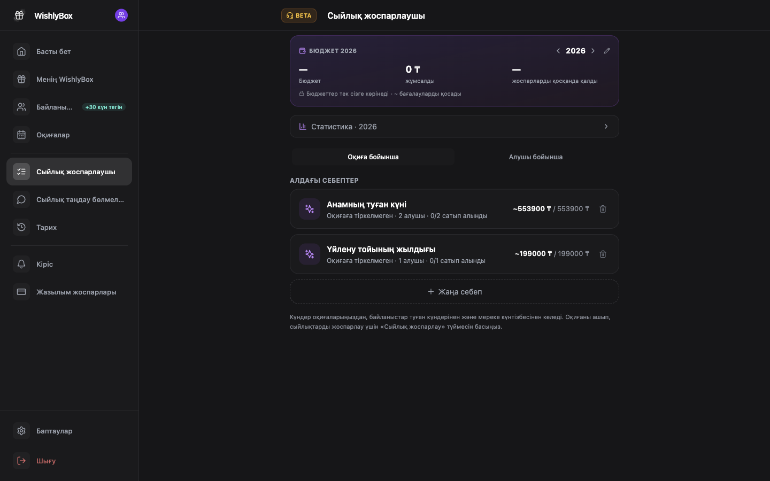Click the Кіріс bell icon

pyautogui.click(x=21, y=264)
